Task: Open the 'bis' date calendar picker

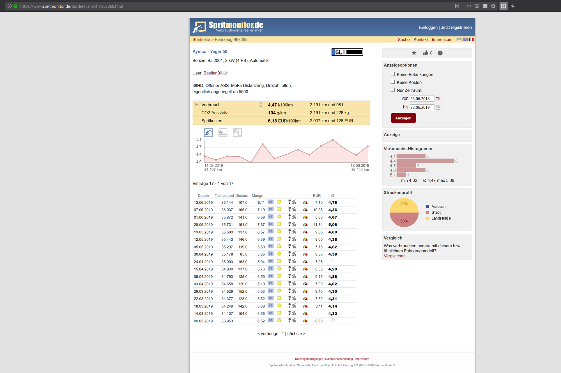Action: [438, 107]
